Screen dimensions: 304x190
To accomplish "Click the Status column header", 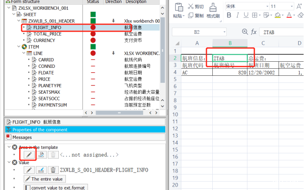I will [x=93, y=2].
